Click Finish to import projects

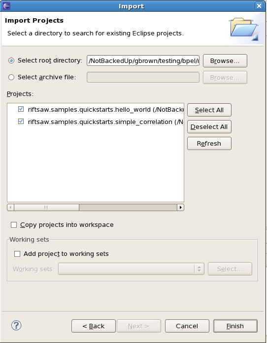coord(235,326)
